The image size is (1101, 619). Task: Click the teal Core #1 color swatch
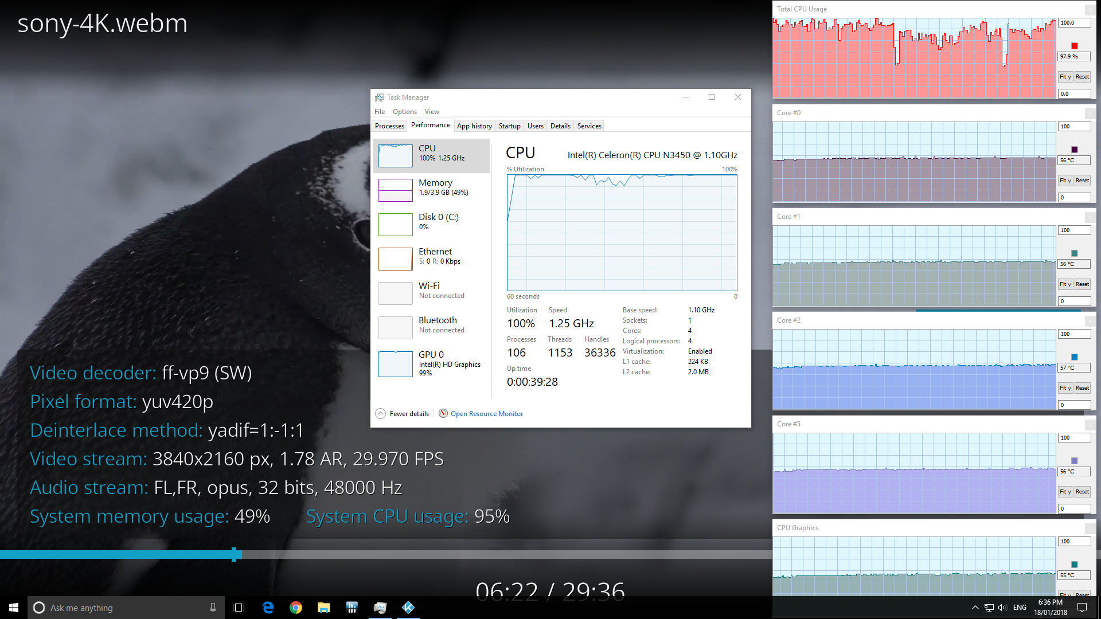1075,253
